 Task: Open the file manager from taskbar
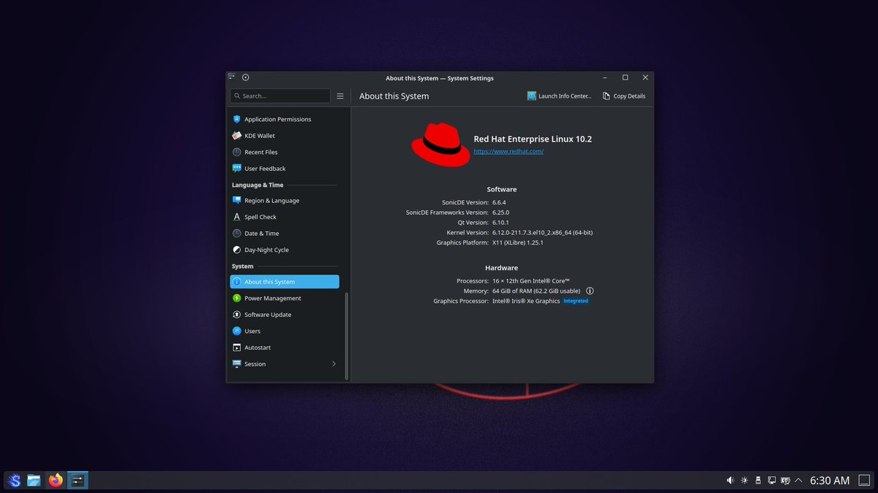(x=34, y=480)
